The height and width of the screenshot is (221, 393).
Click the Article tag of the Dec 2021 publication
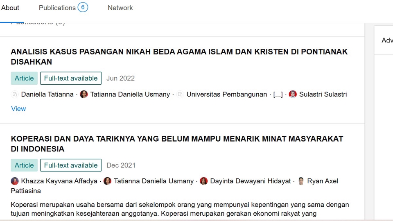24,165
